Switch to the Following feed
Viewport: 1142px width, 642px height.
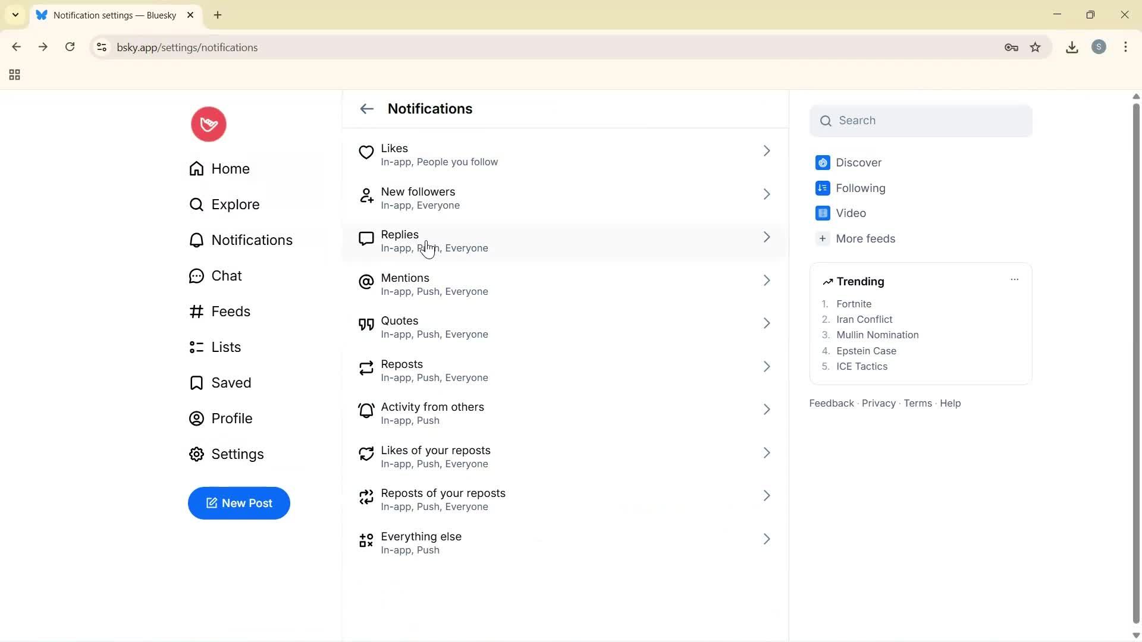coord(859,188)
